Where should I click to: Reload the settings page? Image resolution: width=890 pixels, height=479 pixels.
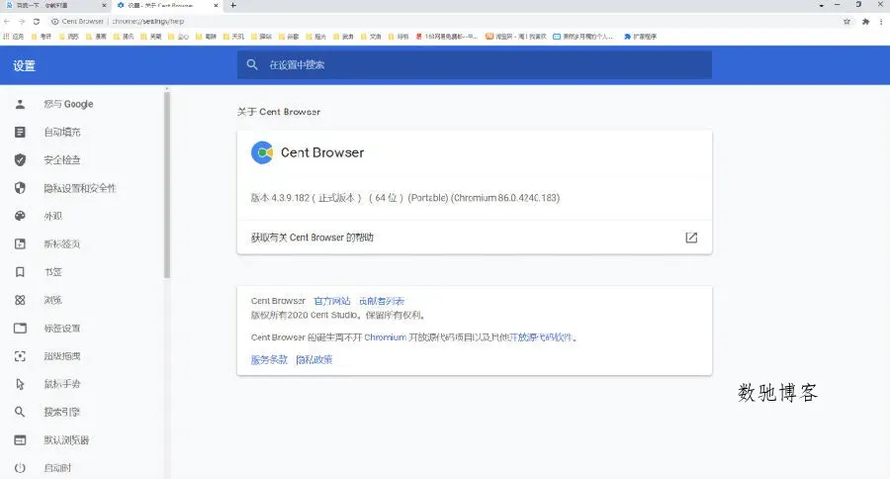tap(37, 21)
